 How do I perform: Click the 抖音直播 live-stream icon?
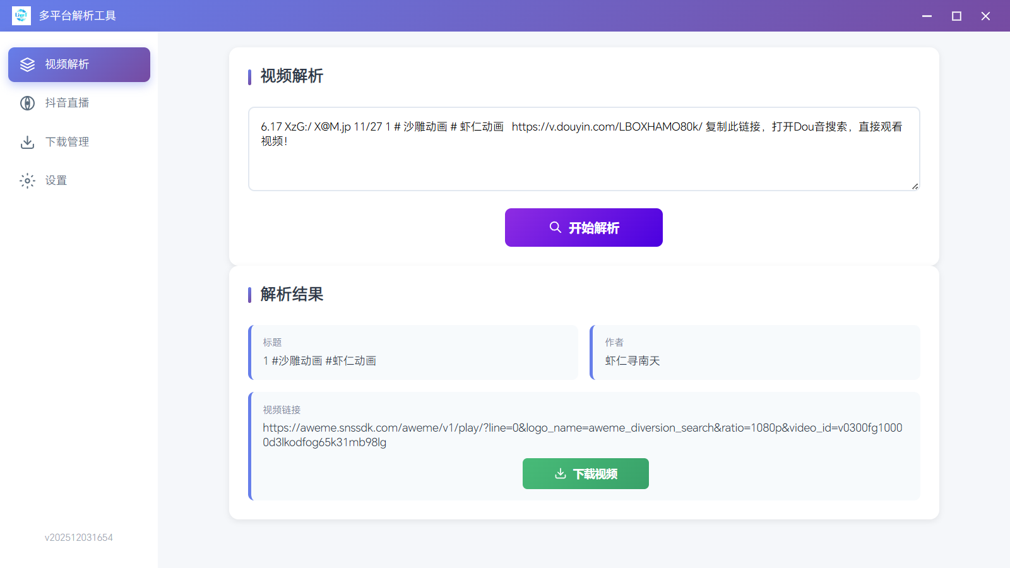[x=27, y=103]
